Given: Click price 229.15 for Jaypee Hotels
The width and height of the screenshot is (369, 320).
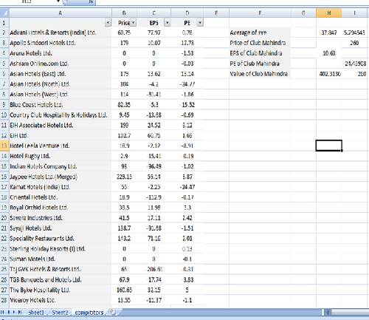Looking at the screenshot, I should tap(124, 177).
